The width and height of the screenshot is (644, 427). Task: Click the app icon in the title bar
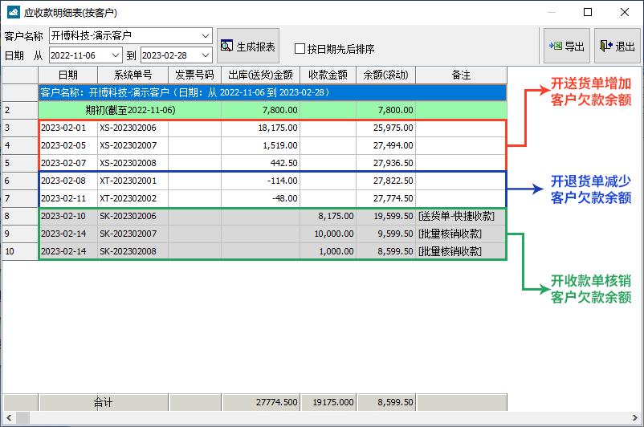tap(14, 12)
